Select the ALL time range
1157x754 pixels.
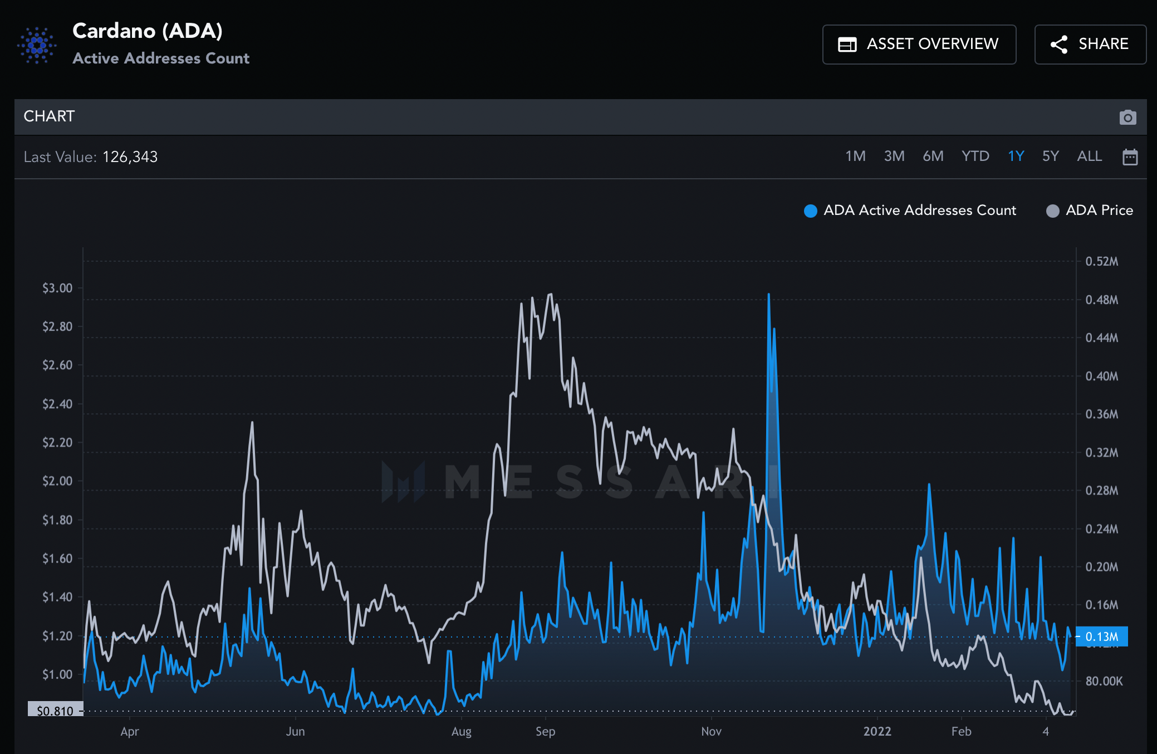click(1090, 156)
